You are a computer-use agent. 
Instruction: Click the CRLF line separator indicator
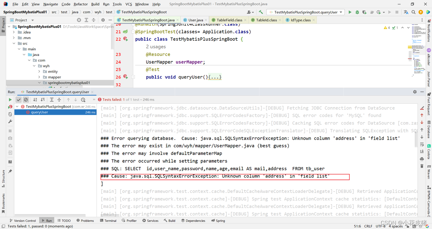[x=368, y=226]
